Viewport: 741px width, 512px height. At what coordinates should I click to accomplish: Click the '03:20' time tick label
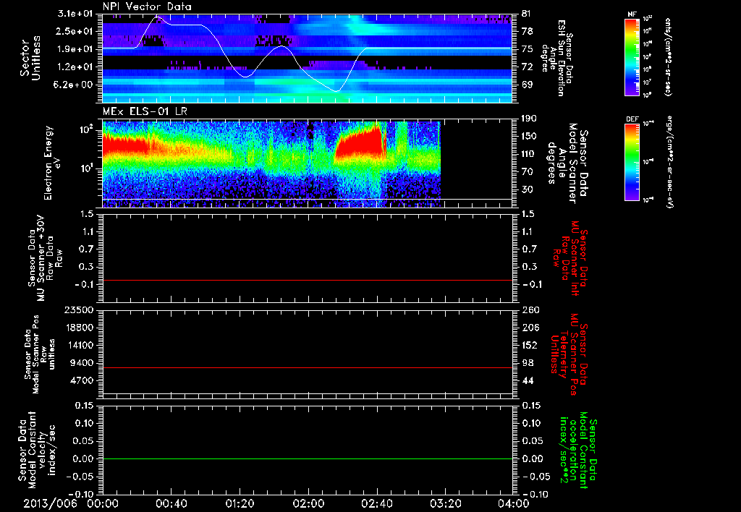click(446, 503)
